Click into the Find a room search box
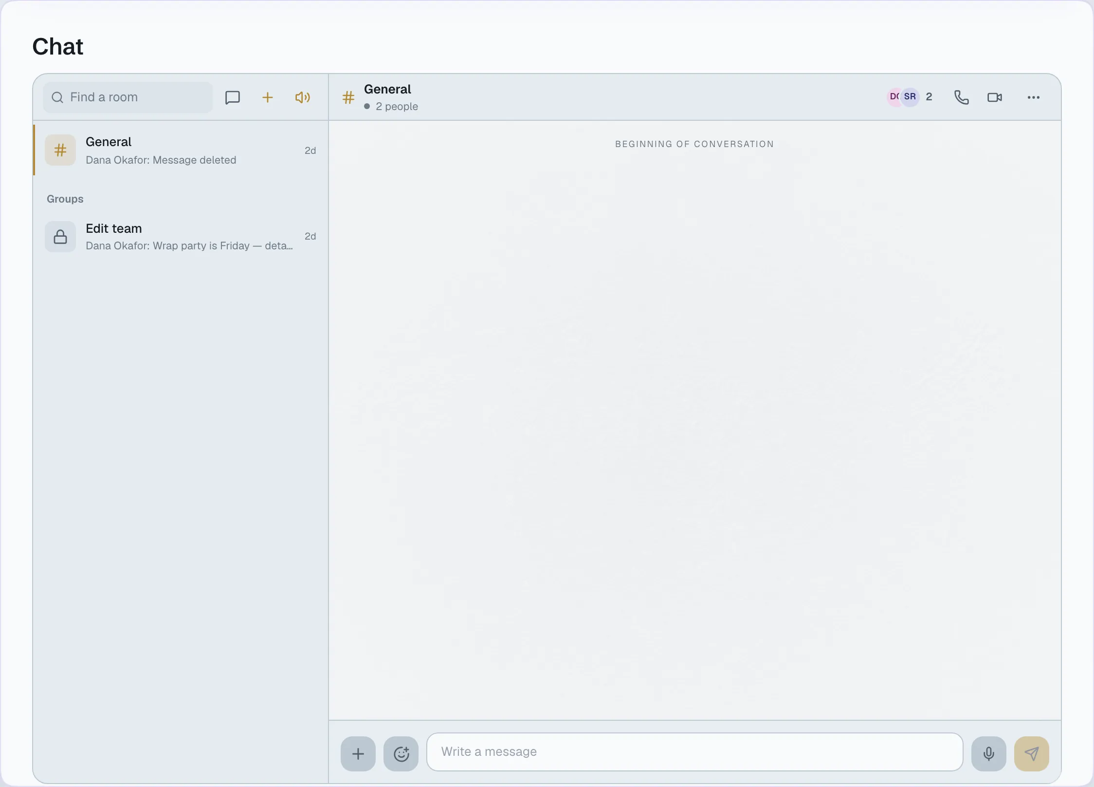The image size is (1094, 787). [128, 97]
